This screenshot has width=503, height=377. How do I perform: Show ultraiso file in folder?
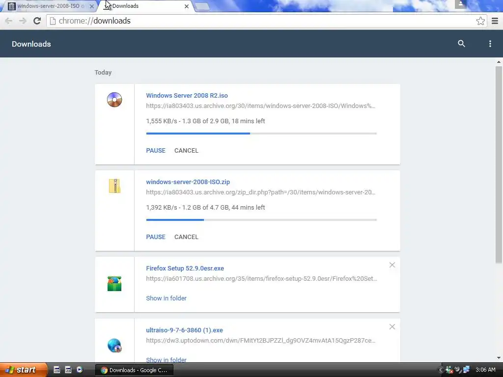166,360
